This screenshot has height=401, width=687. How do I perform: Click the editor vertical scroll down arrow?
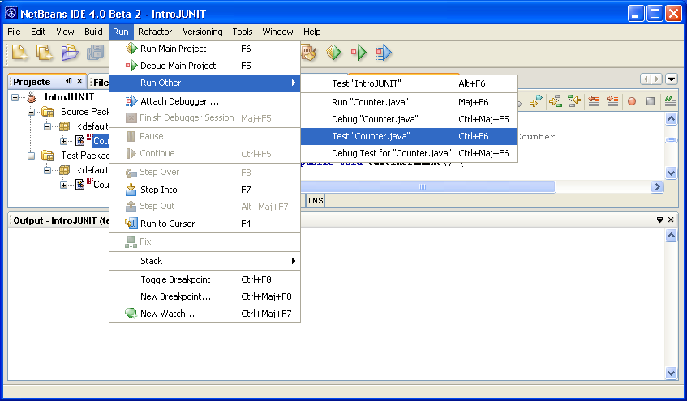pos(671,173)
